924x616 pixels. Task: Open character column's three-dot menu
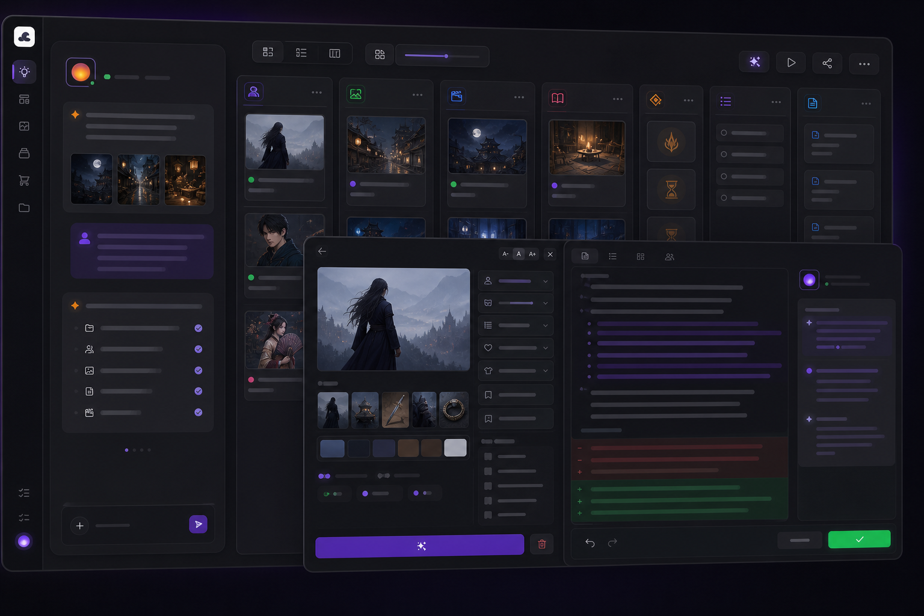click(316, 93)
